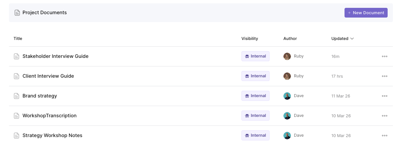The image size is (406, 152).
Task: Click the Title column header
Action: tap(18, 38)
